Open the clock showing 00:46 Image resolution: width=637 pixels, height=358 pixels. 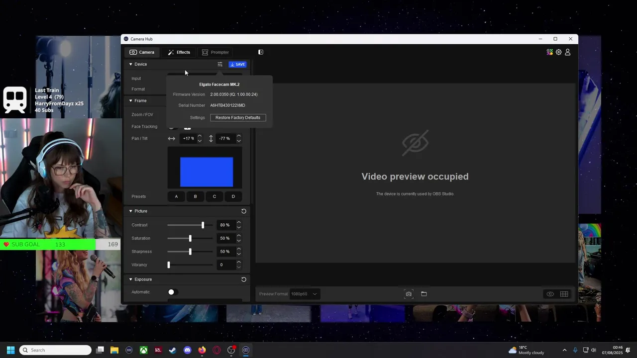[x=613, y=350]
